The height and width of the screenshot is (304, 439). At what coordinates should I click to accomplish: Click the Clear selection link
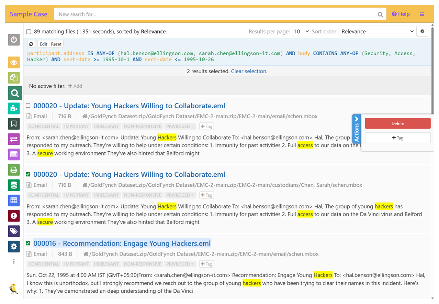click(248, 71)
